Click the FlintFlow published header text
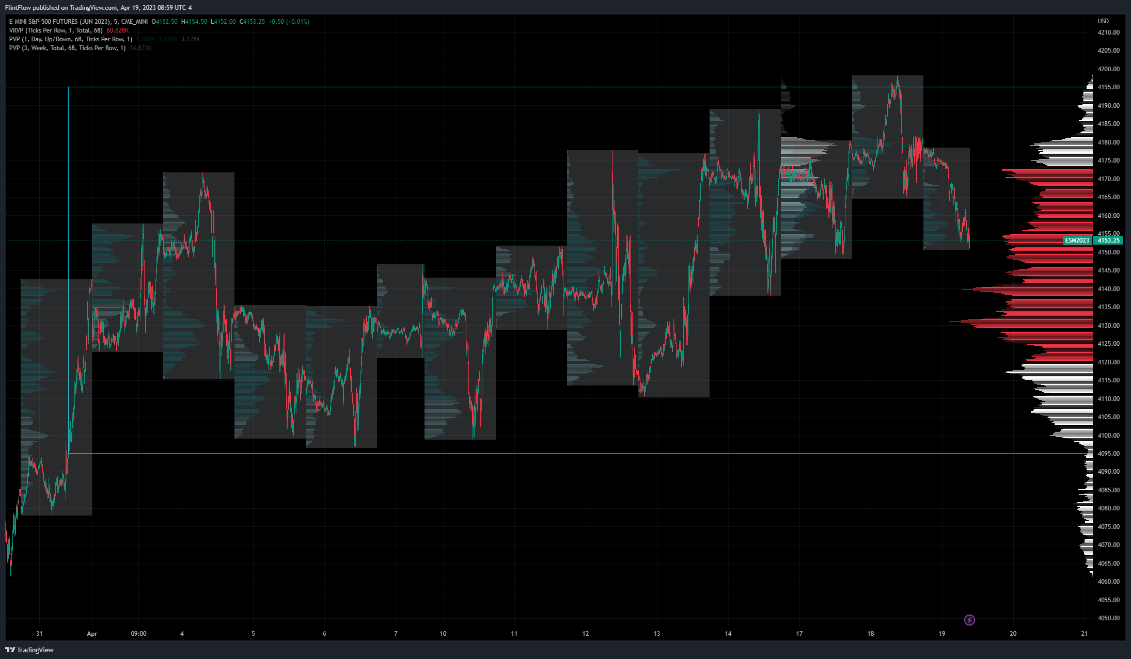The width and height of the screenshot is (1131, 659). 98,8
